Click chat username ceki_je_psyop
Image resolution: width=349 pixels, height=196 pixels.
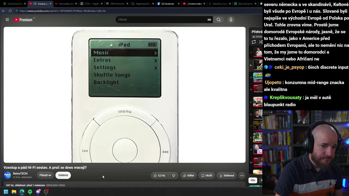click(289, 67)
